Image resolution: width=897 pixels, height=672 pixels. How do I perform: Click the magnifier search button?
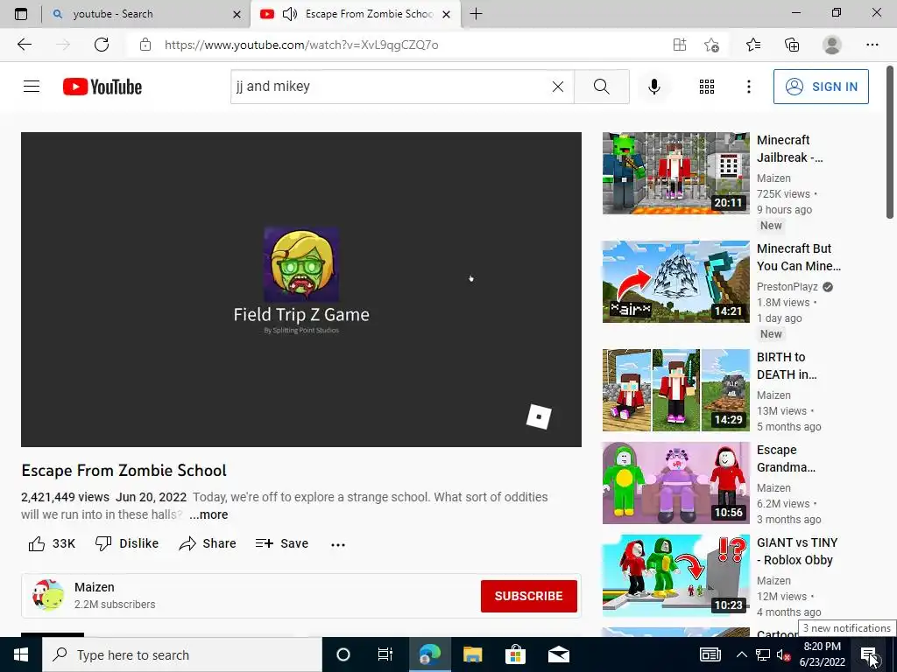pyautogui.click(x=601, y=87)
